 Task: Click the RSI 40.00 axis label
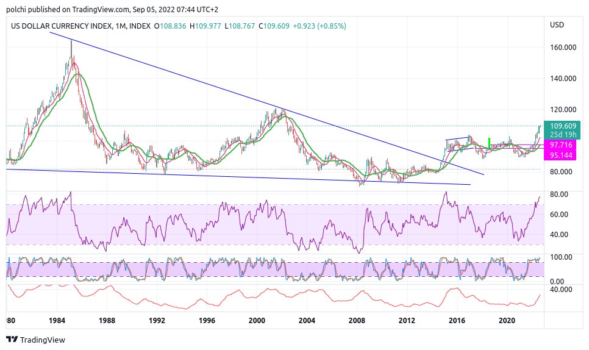(559, 234)
